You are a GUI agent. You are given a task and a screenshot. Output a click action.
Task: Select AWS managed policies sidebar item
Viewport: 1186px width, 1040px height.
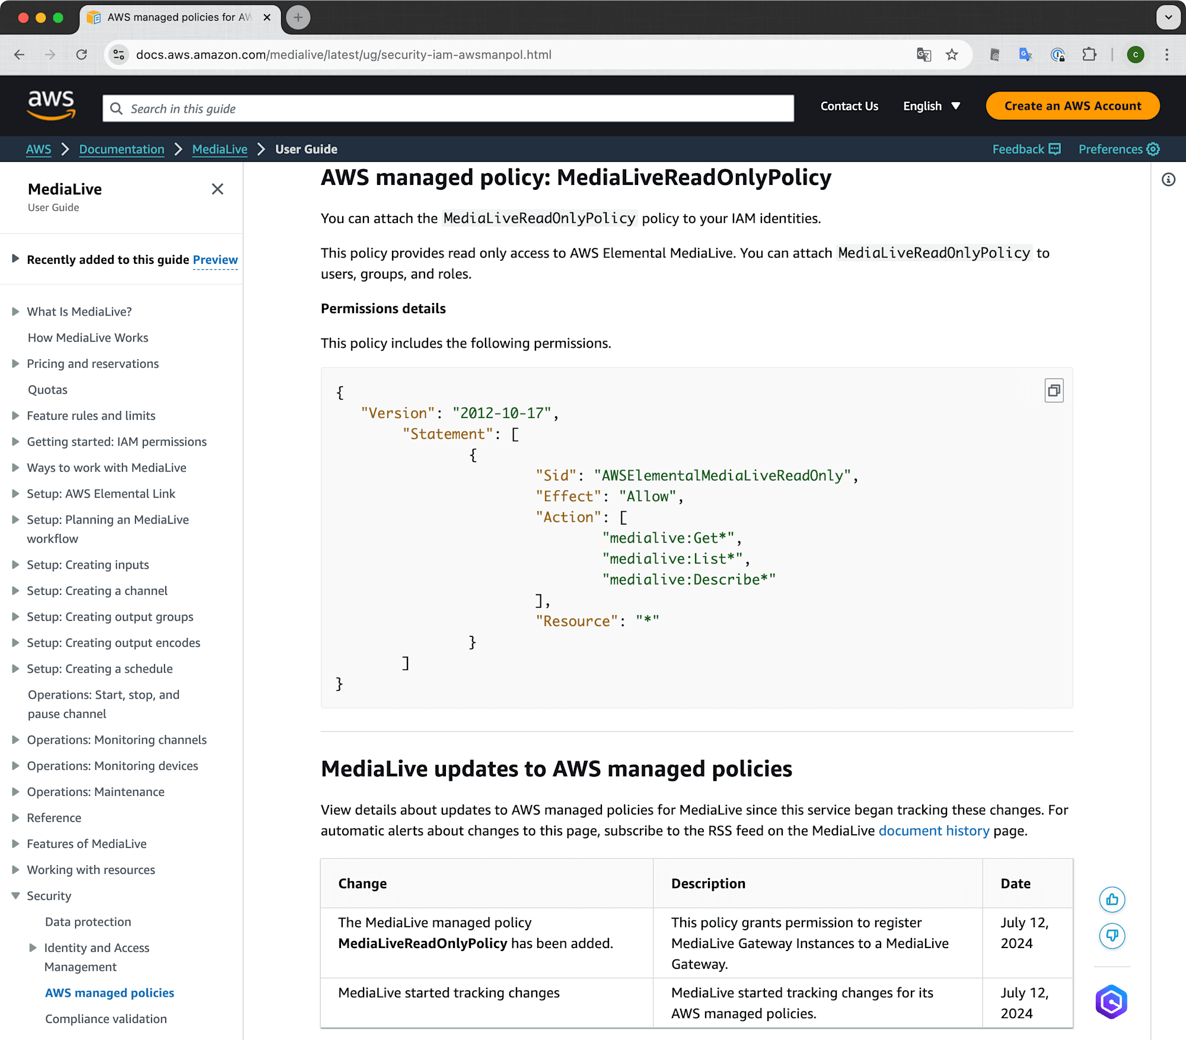109,993
